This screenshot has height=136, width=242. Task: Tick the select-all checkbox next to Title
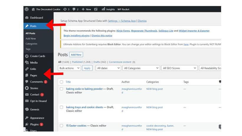tap(61, 82)
